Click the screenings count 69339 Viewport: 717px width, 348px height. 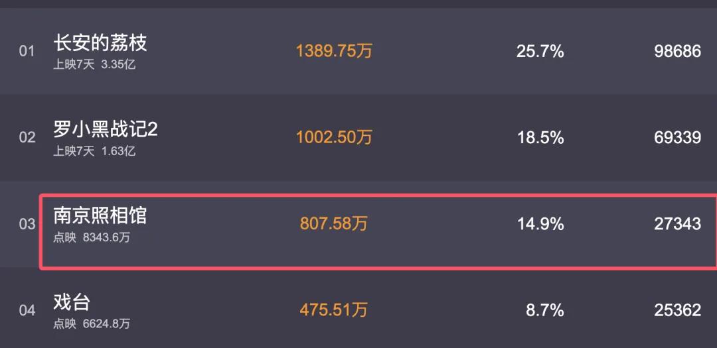(677, 137)
